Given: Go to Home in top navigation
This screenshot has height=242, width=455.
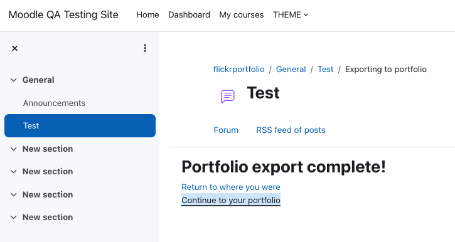Looking at the screenshot, I should (147, 15).
